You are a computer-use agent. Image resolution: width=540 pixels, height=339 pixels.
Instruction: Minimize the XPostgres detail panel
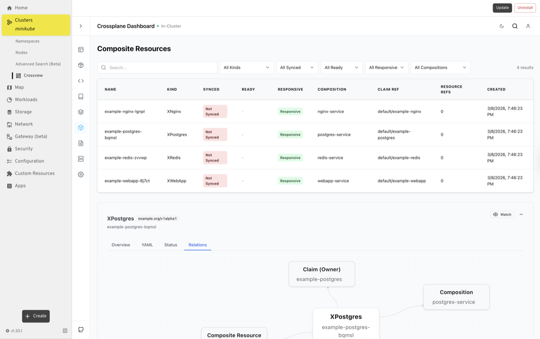tap(521, 215)
